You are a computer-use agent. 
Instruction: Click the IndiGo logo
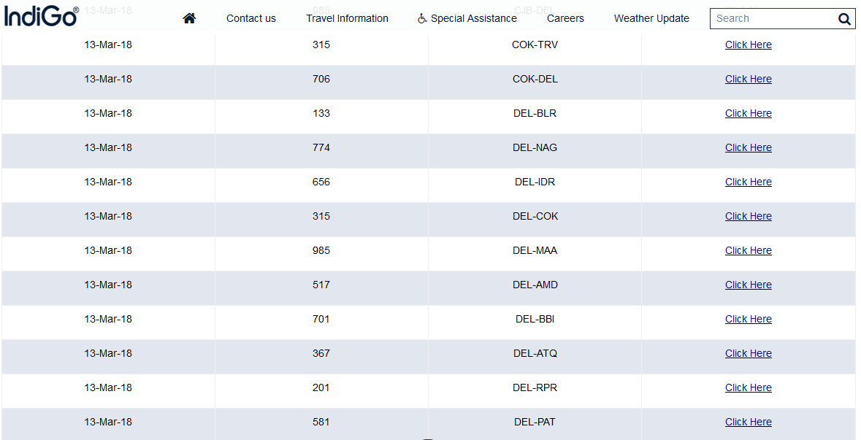pyautogui.click(x=42, y=16)
